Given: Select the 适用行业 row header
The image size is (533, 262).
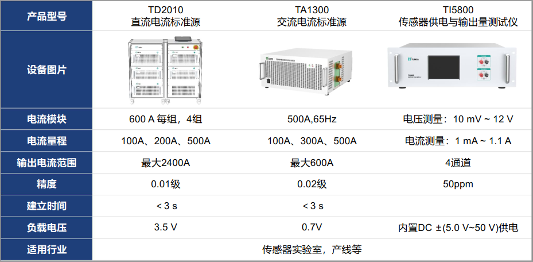Looking at the screenshot, I should [46, 250].
